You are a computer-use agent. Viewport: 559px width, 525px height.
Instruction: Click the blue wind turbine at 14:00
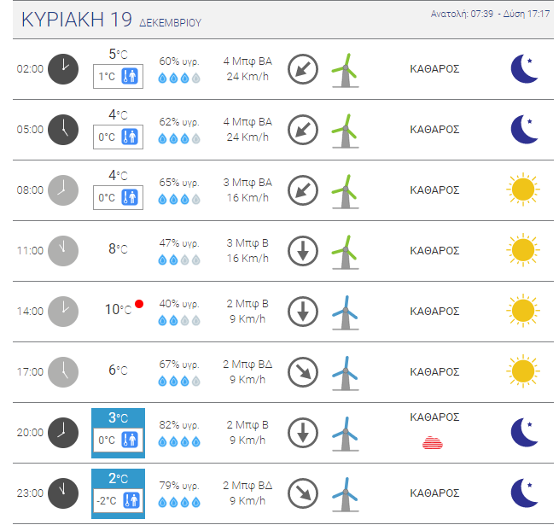345,312
